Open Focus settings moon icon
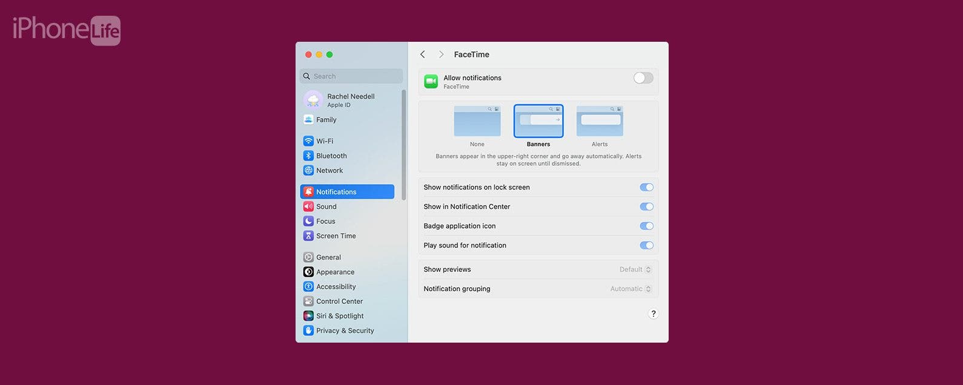 tap(308, 222)
